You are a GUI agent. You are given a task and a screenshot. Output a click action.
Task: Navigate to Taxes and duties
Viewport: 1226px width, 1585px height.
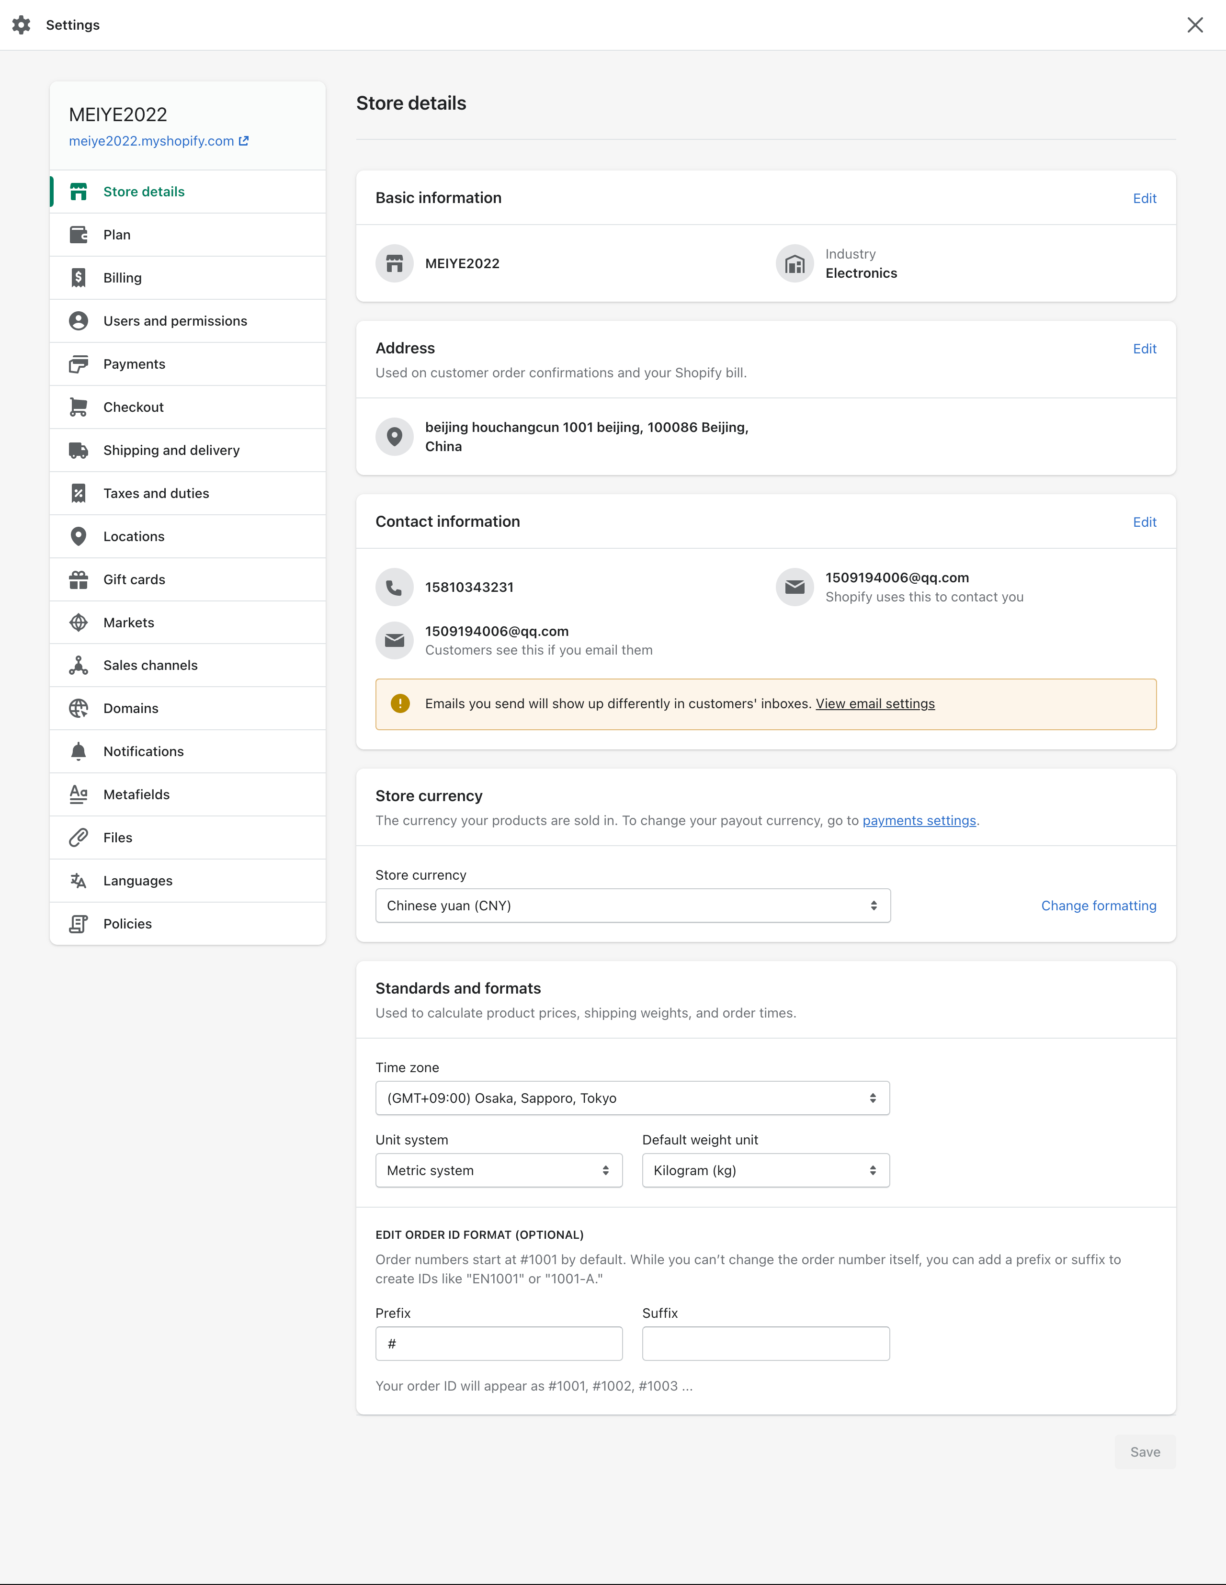(x=187, y=494)
